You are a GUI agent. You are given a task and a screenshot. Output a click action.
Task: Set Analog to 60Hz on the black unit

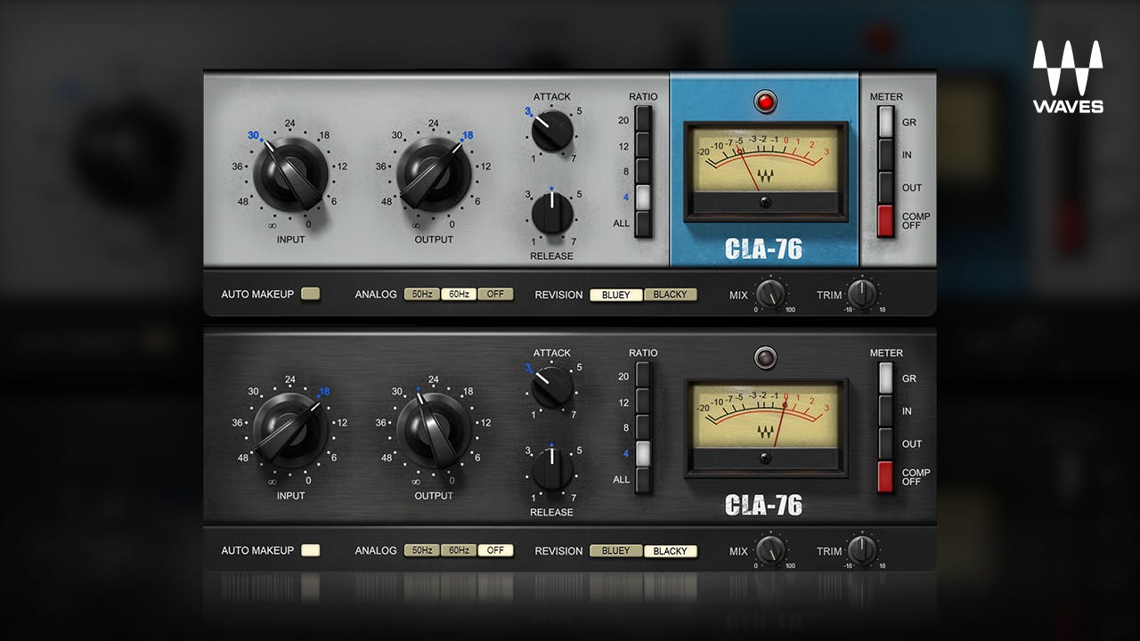[458, 551]
